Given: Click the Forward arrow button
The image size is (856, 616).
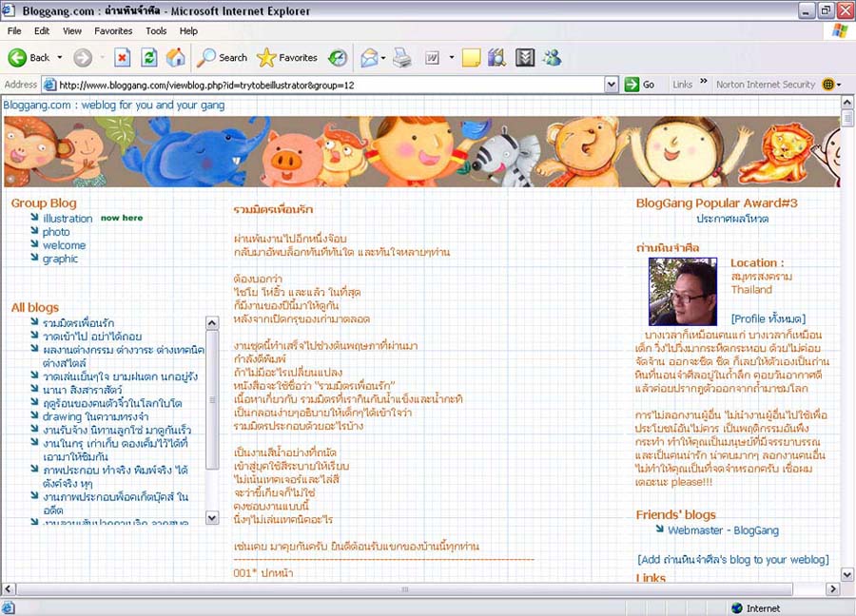Looking at the screenshot, I should 83,57.
